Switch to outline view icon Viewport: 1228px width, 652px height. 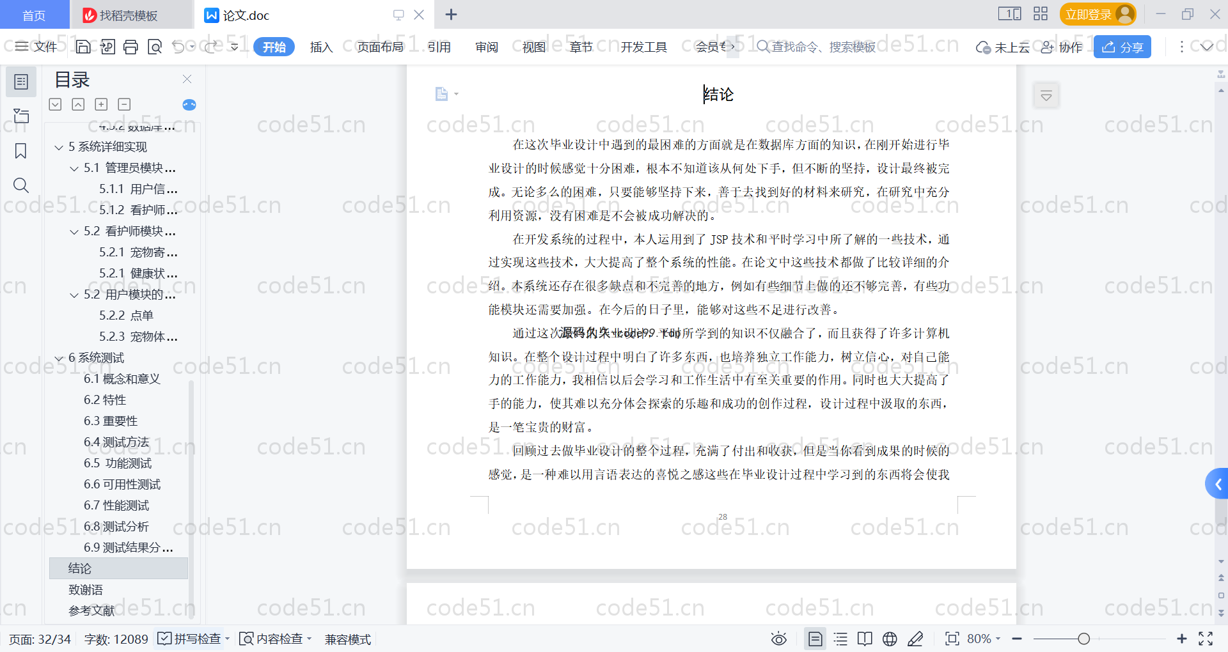[840, 639]
